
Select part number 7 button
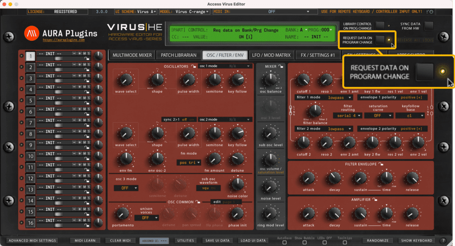click(31, 123)
